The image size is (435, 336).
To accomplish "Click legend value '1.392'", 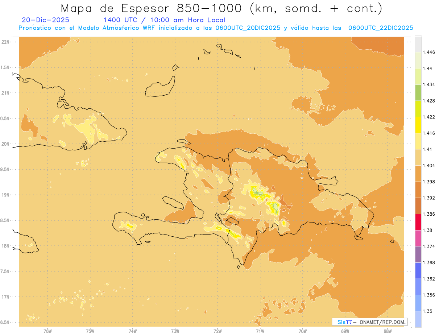I will coord(429,198).
